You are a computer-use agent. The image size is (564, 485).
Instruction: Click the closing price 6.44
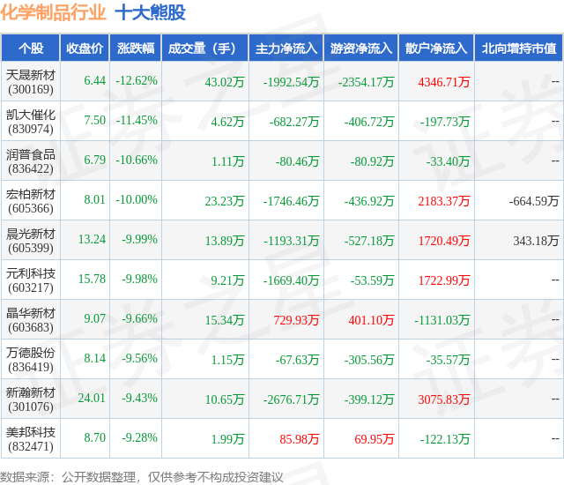(94, 80)
